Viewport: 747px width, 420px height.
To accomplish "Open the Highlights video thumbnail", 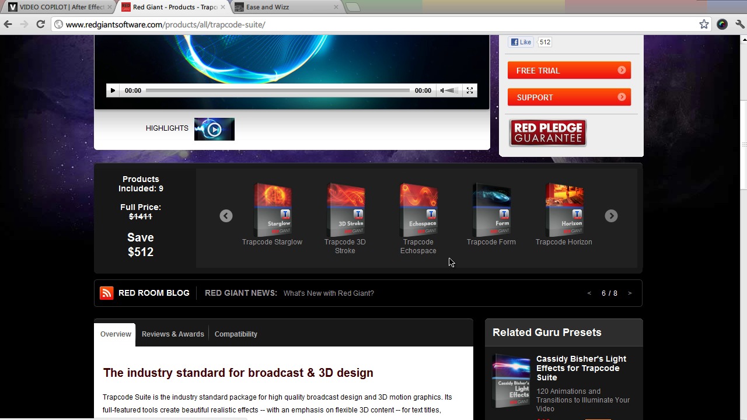I will pos(214,129).
